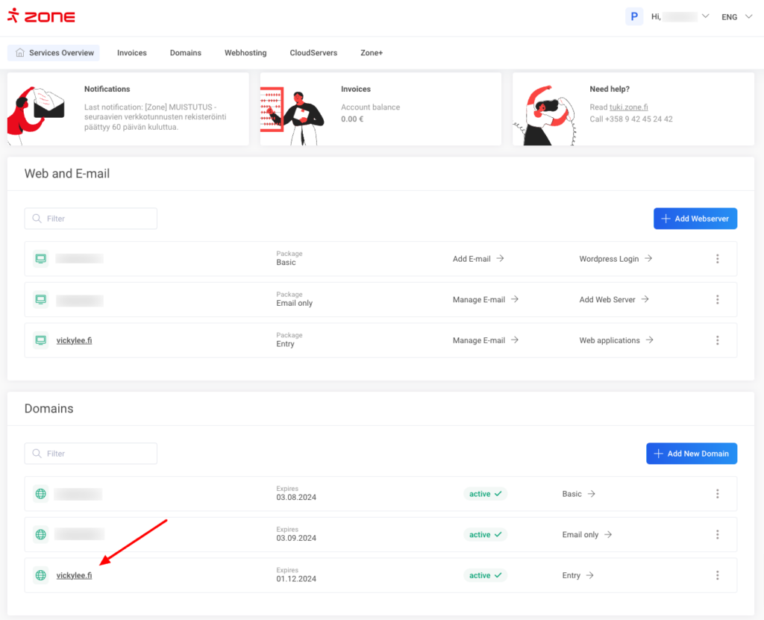Click the Add Webserver button
Viewport: 764px width, 620px height.
pos(695,219)
